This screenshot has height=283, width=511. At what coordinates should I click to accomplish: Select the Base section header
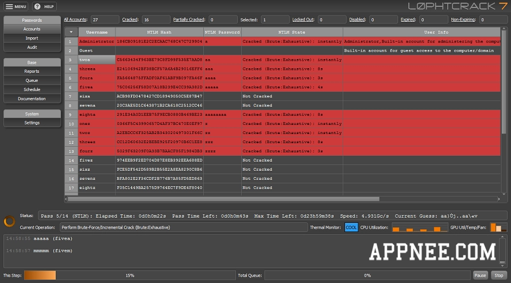click(x=32, y=62)
